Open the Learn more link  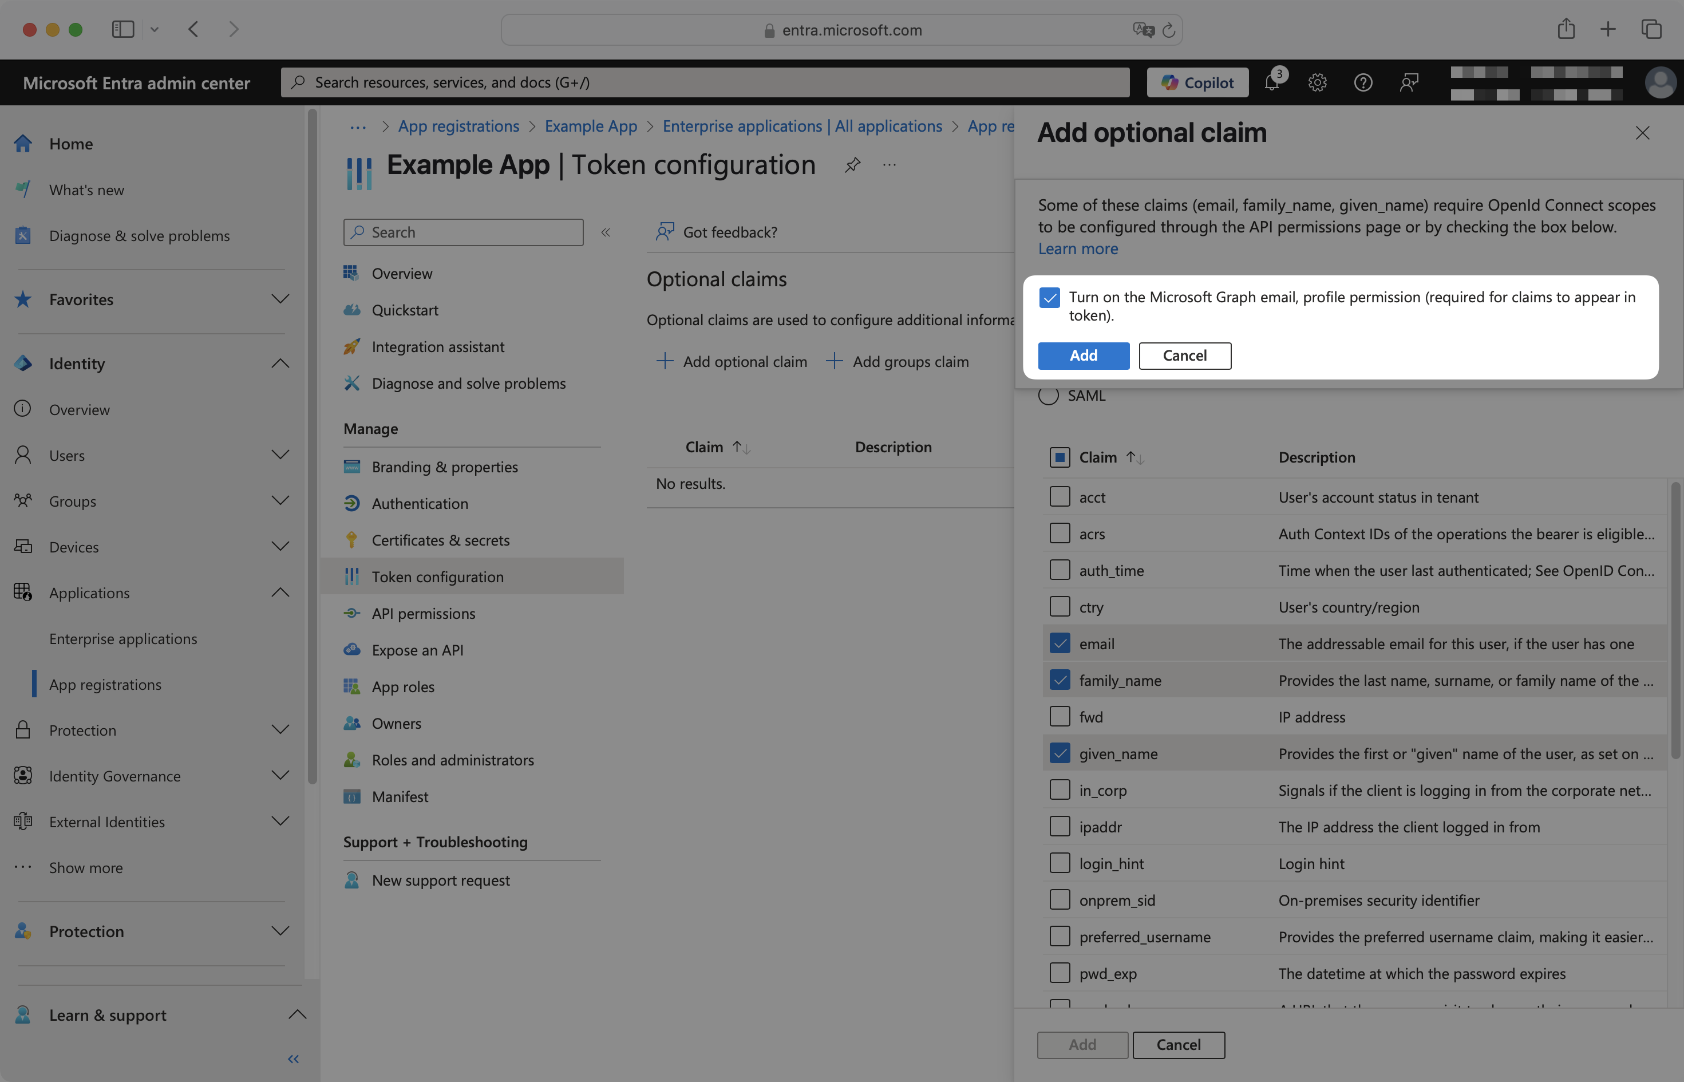point(1078,248)
